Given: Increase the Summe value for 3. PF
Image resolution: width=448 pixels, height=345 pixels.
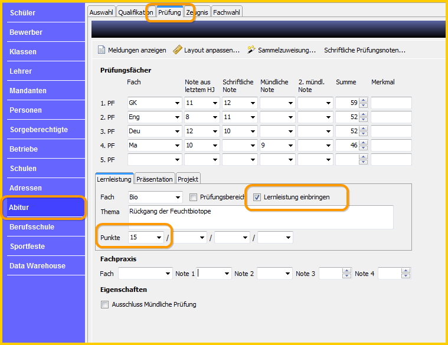Looking at the screenshot, I should (363, 129).
